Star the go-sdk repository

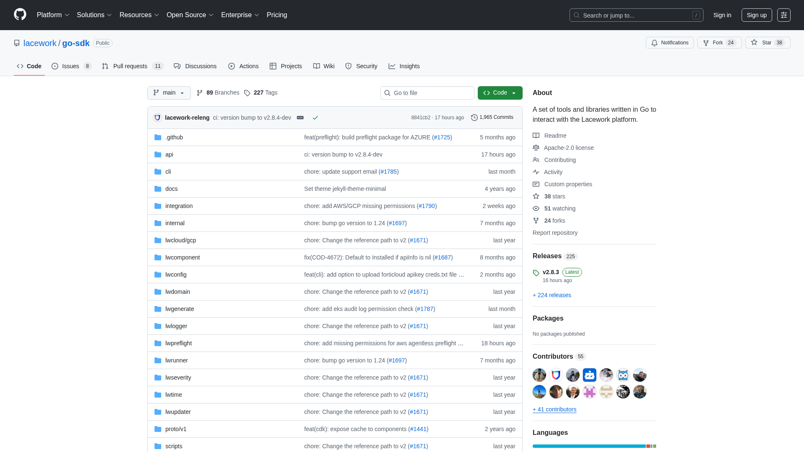pos(767,43)
